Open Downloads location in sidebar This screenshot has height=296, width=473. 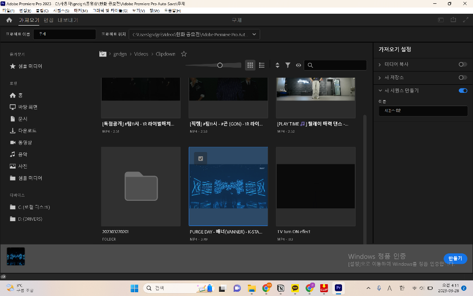coord(23,131)
